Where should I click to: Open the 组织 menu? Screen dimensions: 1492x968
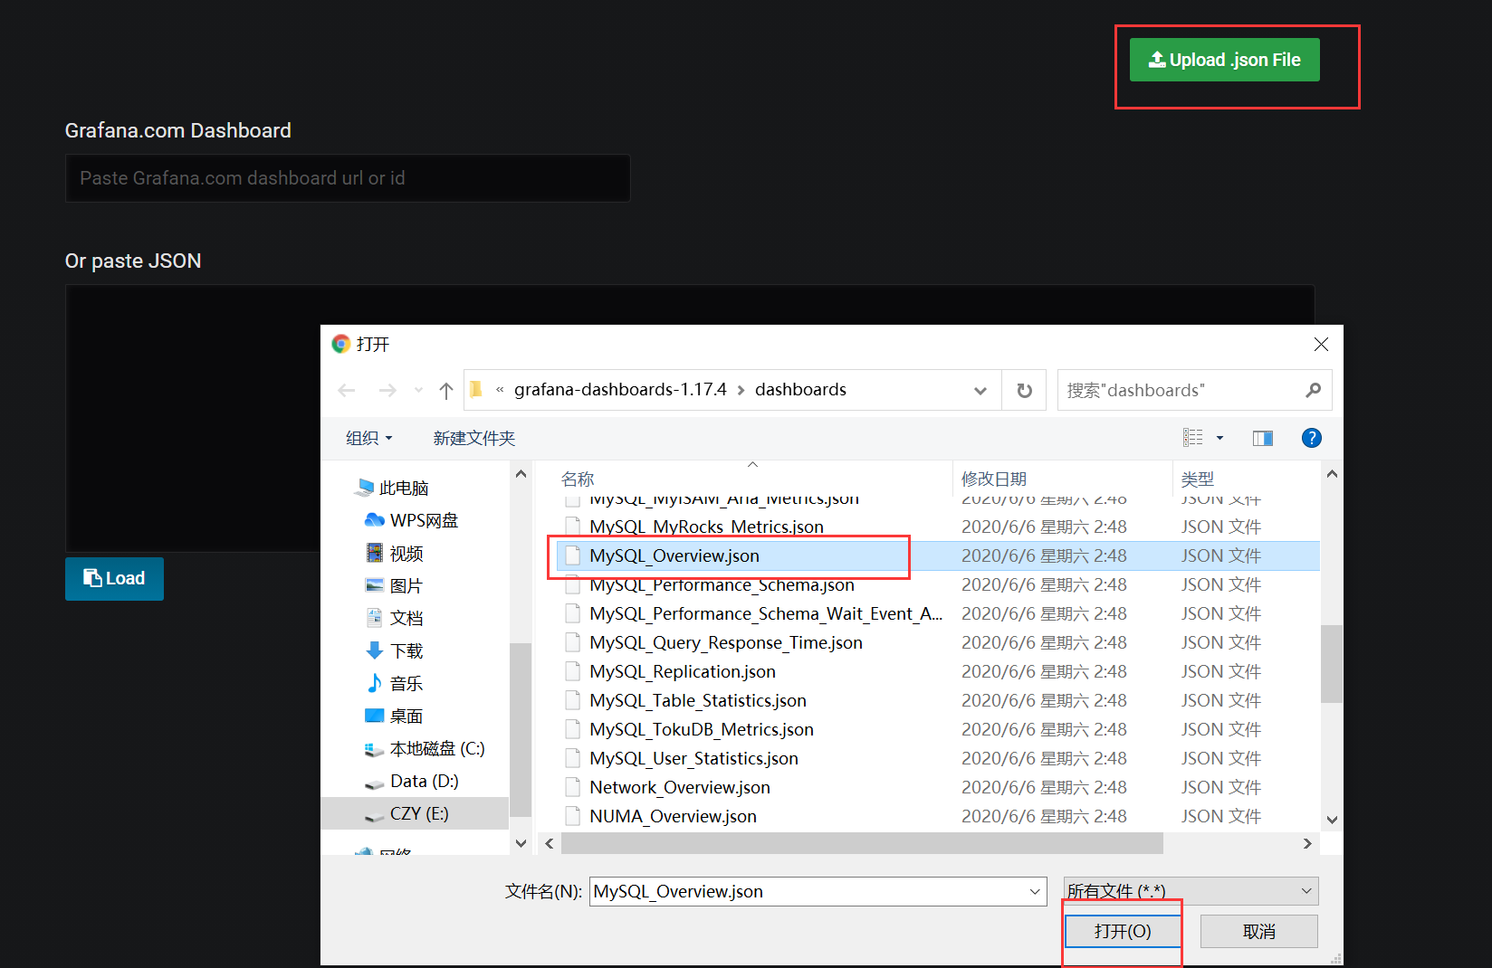368,438
